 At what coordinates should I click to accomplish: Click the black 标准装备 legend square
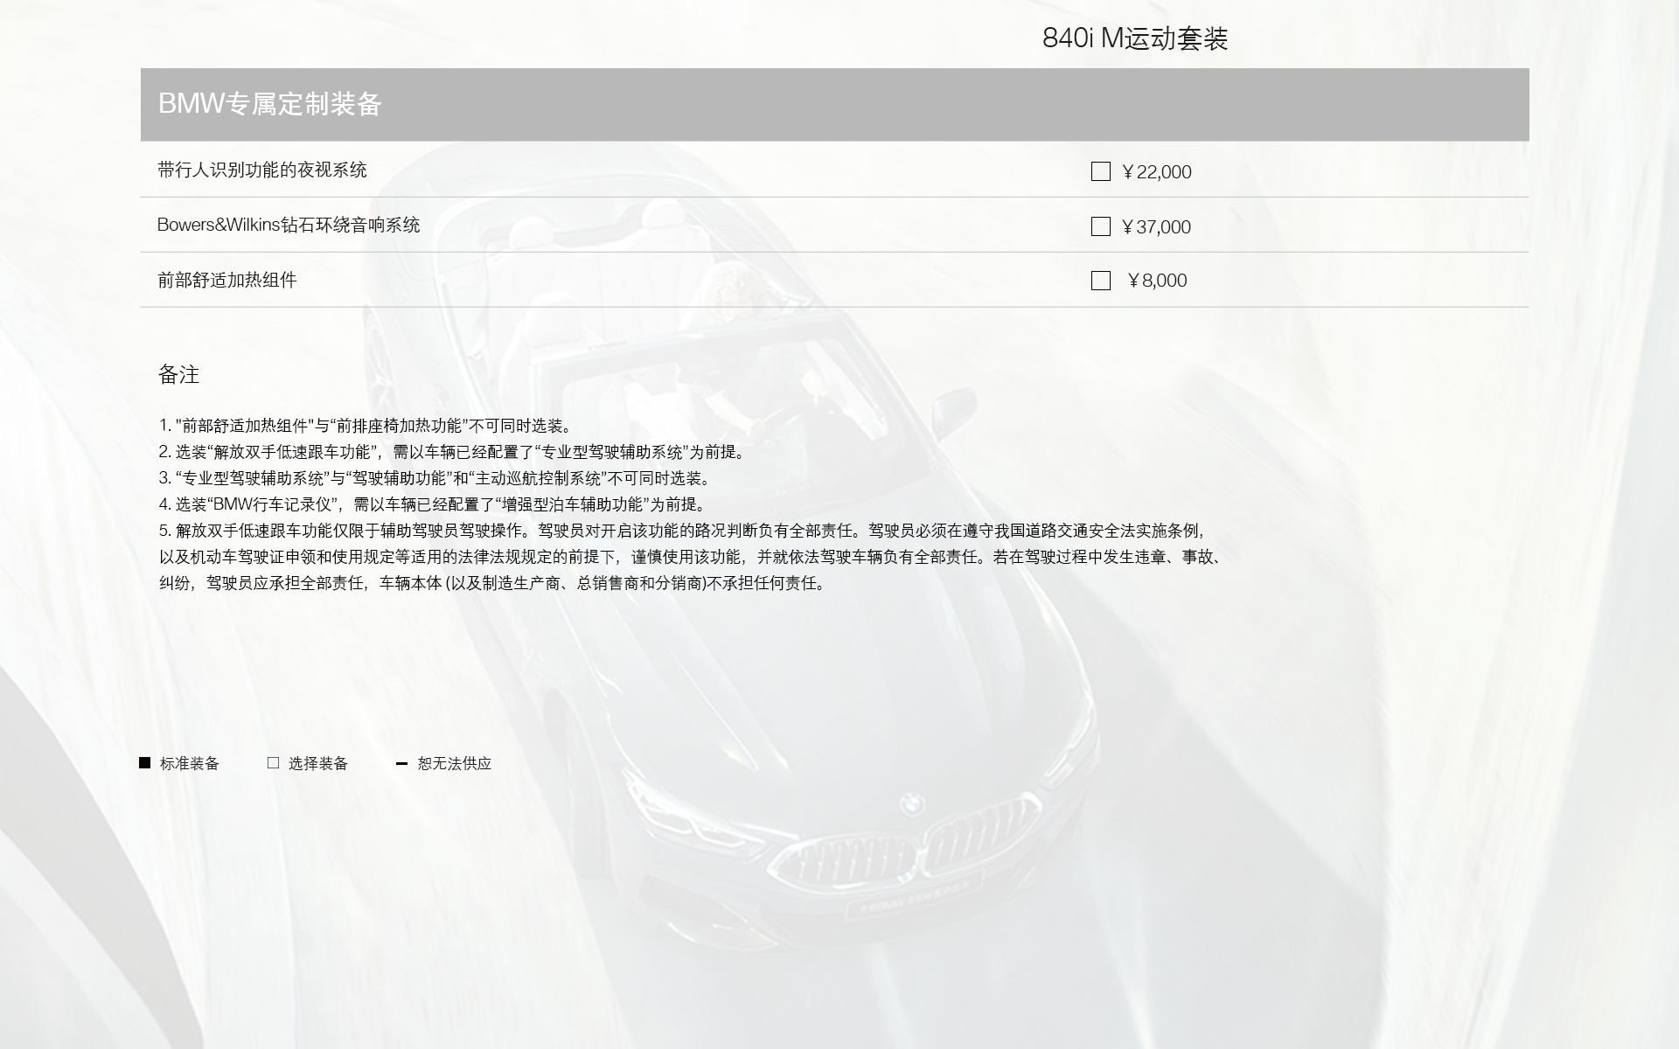(x=145, y=763)
